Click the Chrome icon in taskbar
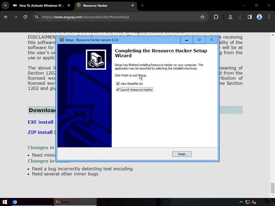 pyautogui.click(x=15, y=202)
